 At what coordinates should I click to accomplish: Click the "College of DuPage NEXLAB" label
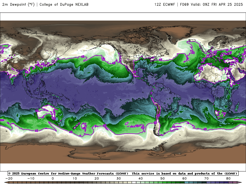[64, 4]
